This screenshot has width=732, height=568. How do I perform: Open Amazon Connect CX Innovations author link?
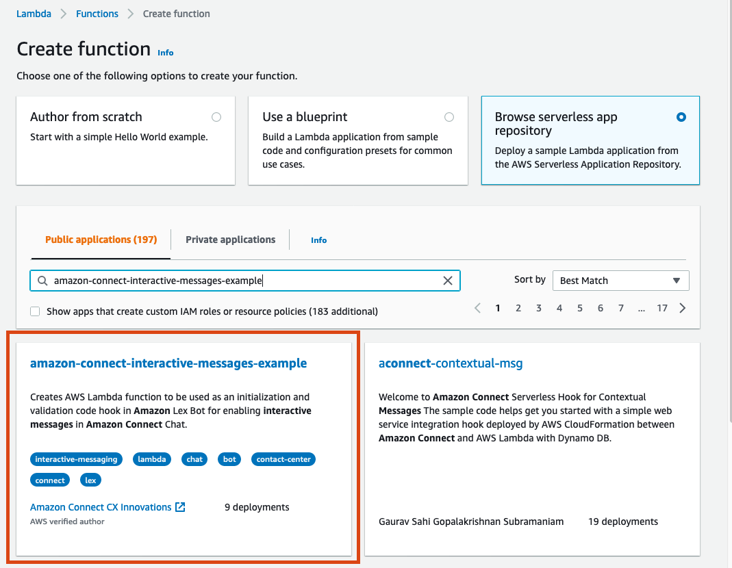click(101, 507)
